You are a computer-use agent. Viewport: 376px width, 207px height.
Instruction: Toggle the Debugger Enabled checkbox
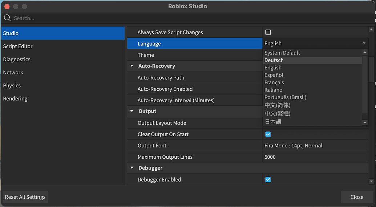click(x=268, y=179)
